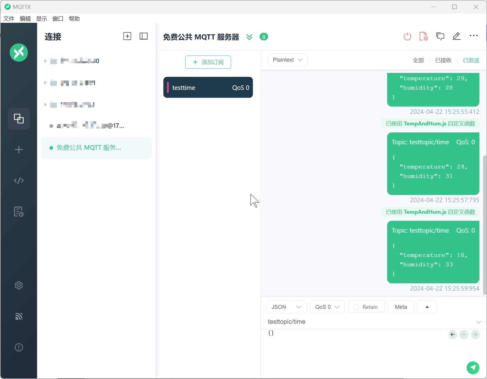Screen dimensions: 487x379
Task: Click the 连接 panel heading
Action: pyautogui.click(x=53, y=37)
